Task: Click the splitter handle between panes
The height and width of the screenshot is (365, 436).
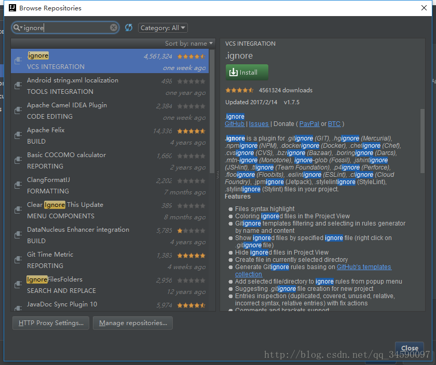Action: tap(217, 174)
